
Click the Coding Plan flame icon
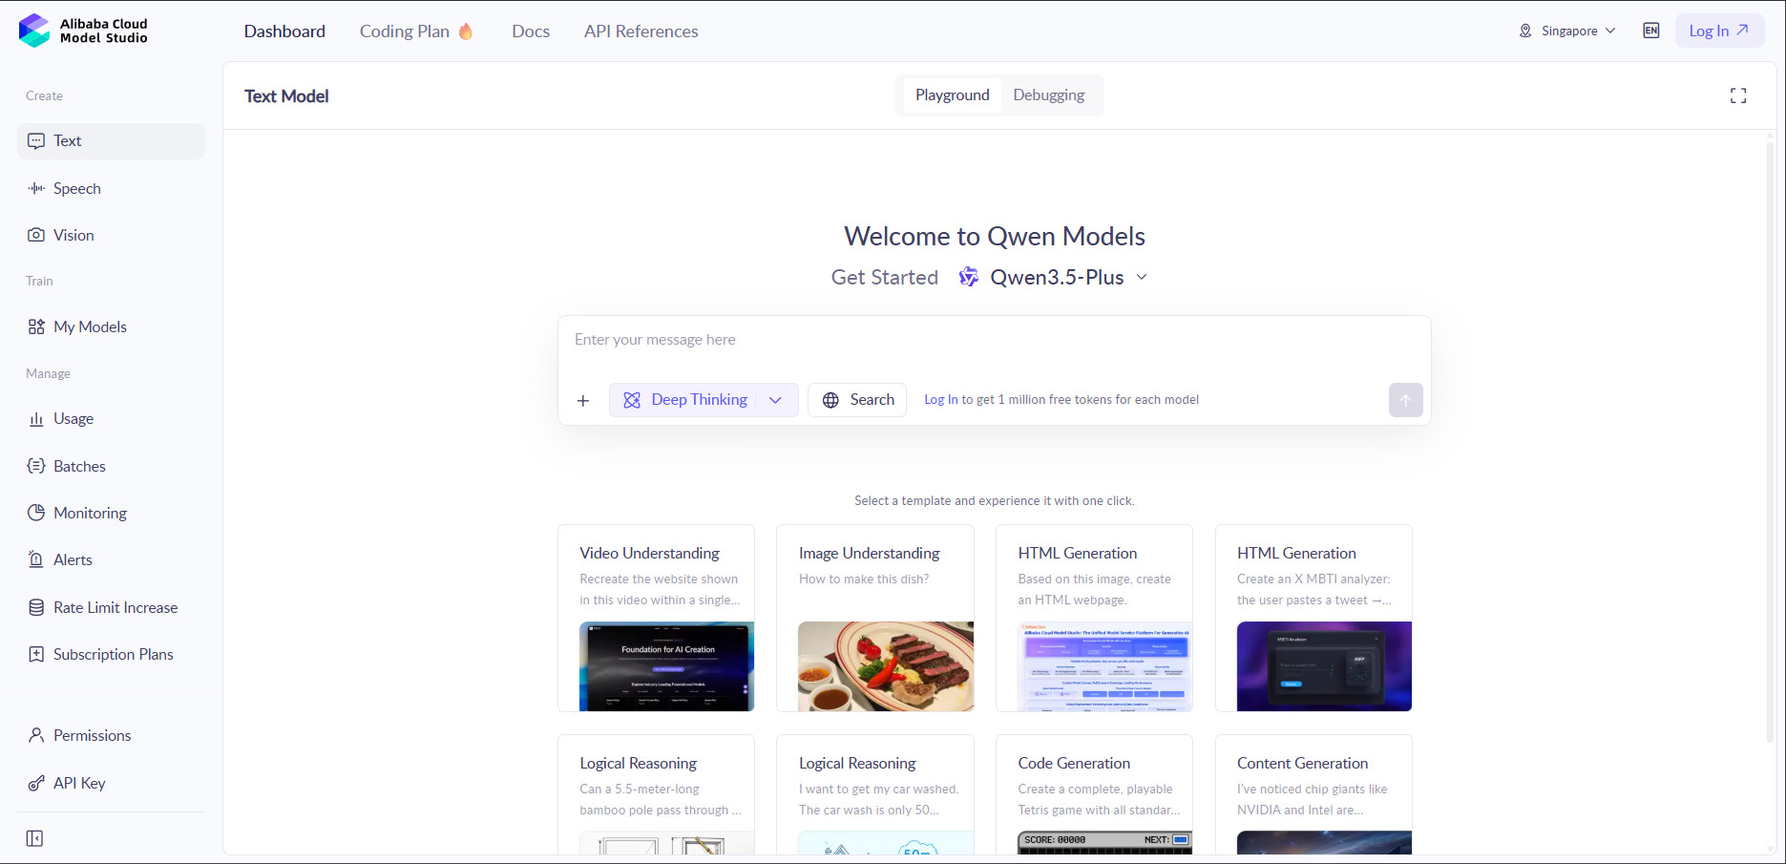466,31
